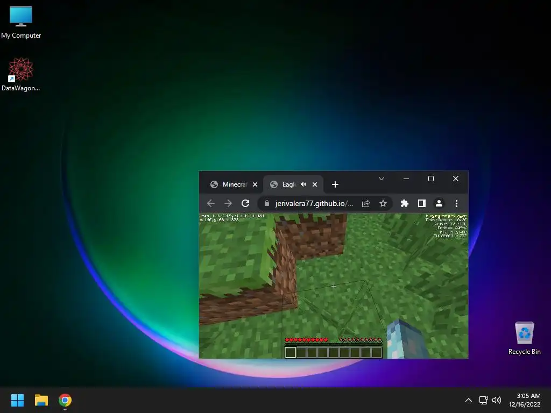The width and height of the screenshot is (551, 413).
Task: Toggle the Chrome side panel
Action: pos(422,203)
